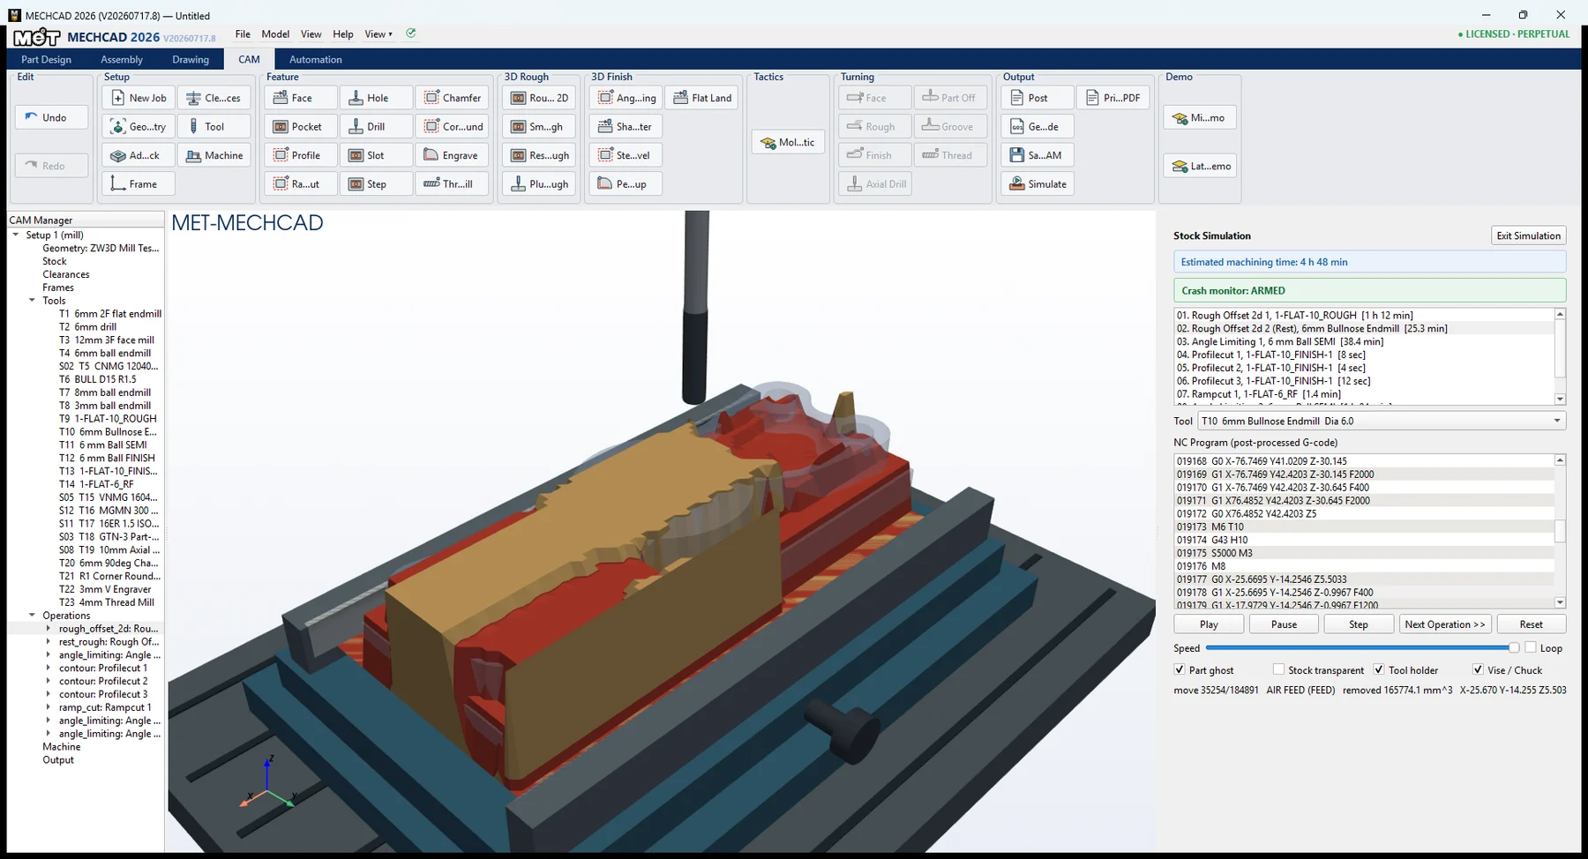1588x859 pixels.
Task: Click the Lat...emo demo icon
Action: (x=1180, y=166)
